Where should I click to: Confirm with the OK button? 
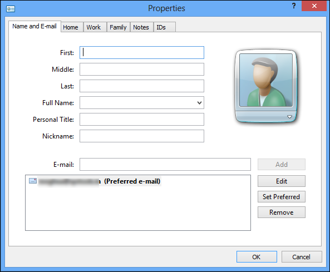pyautogui.click(x=257, y=257)
